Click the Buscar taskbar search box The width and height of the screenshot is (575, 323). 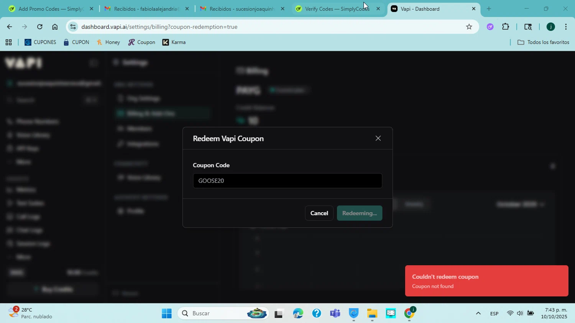point(223,313)
